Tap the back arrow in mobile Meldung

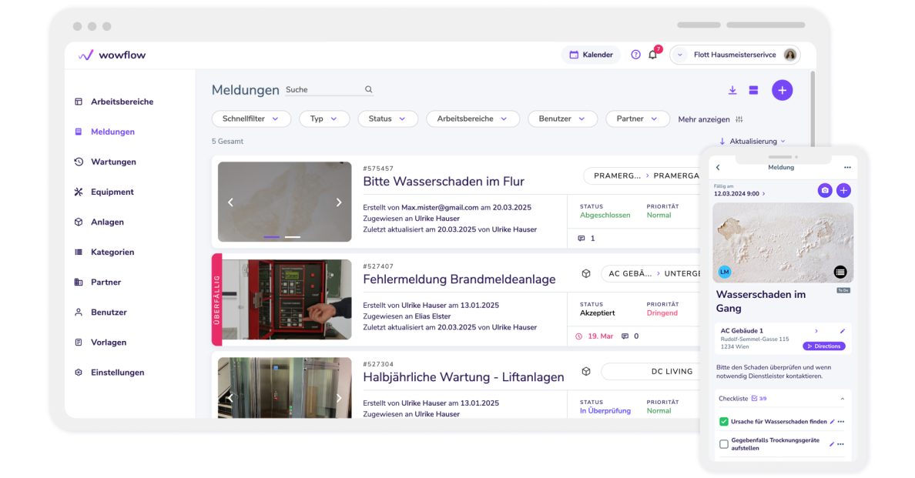coord(718,167)
